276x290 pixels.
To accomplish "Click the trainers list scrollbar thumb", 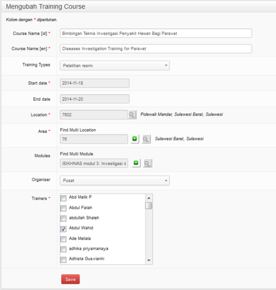I will click(x=148, y=206).
